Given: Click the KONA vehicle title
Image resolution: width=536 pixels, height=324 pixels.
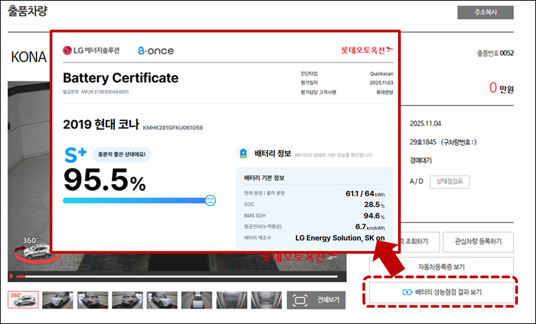Looking at the screenshot, I should tap(29, 57).
